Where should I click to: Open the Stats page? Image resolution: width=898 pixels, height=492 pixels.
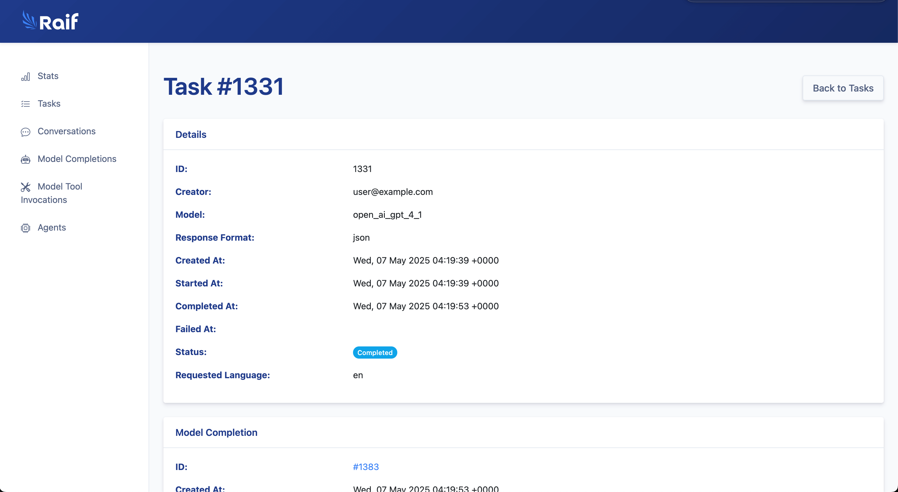[48, 76]
